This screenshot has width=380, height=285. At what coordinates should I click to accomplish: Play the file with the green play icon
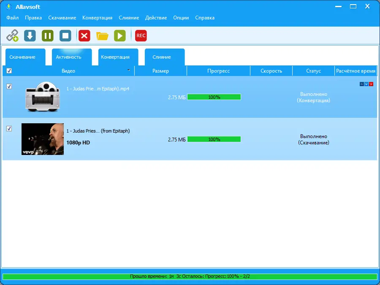pos(120,35)
